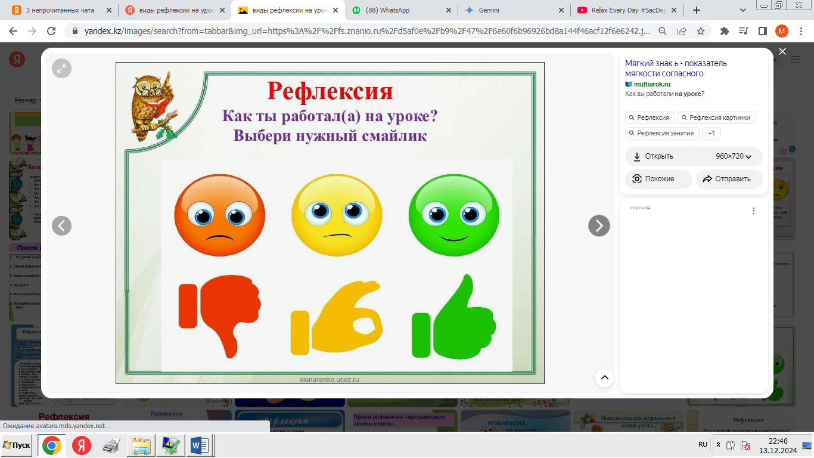Image resolution: width=814 pixels, height=458 pixels.
Task: Go to the next image
Action: click(599, 225)
